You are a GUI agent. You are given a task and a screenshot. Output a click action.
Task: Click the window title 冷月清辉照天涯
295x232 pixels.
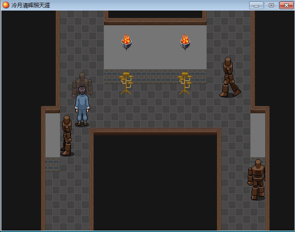pyautogui.click(x=31, y=5)
